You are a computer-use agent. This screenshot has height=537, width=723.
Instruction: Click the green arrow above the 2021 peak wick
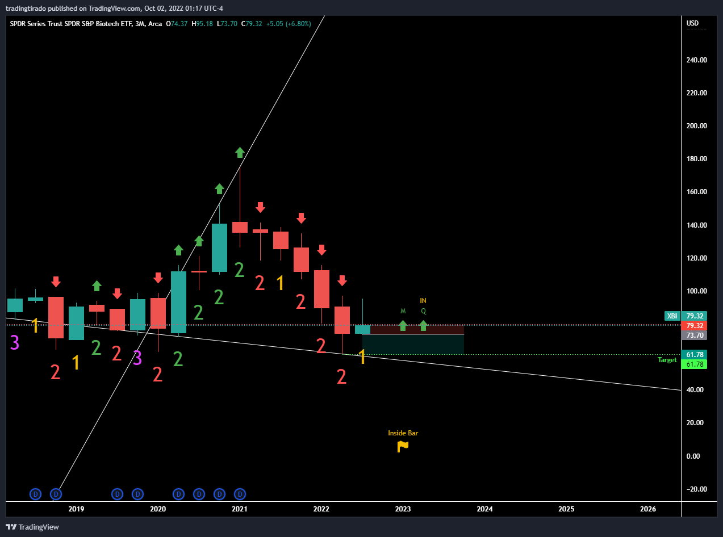pyautogui.click(x=240, y=152)
